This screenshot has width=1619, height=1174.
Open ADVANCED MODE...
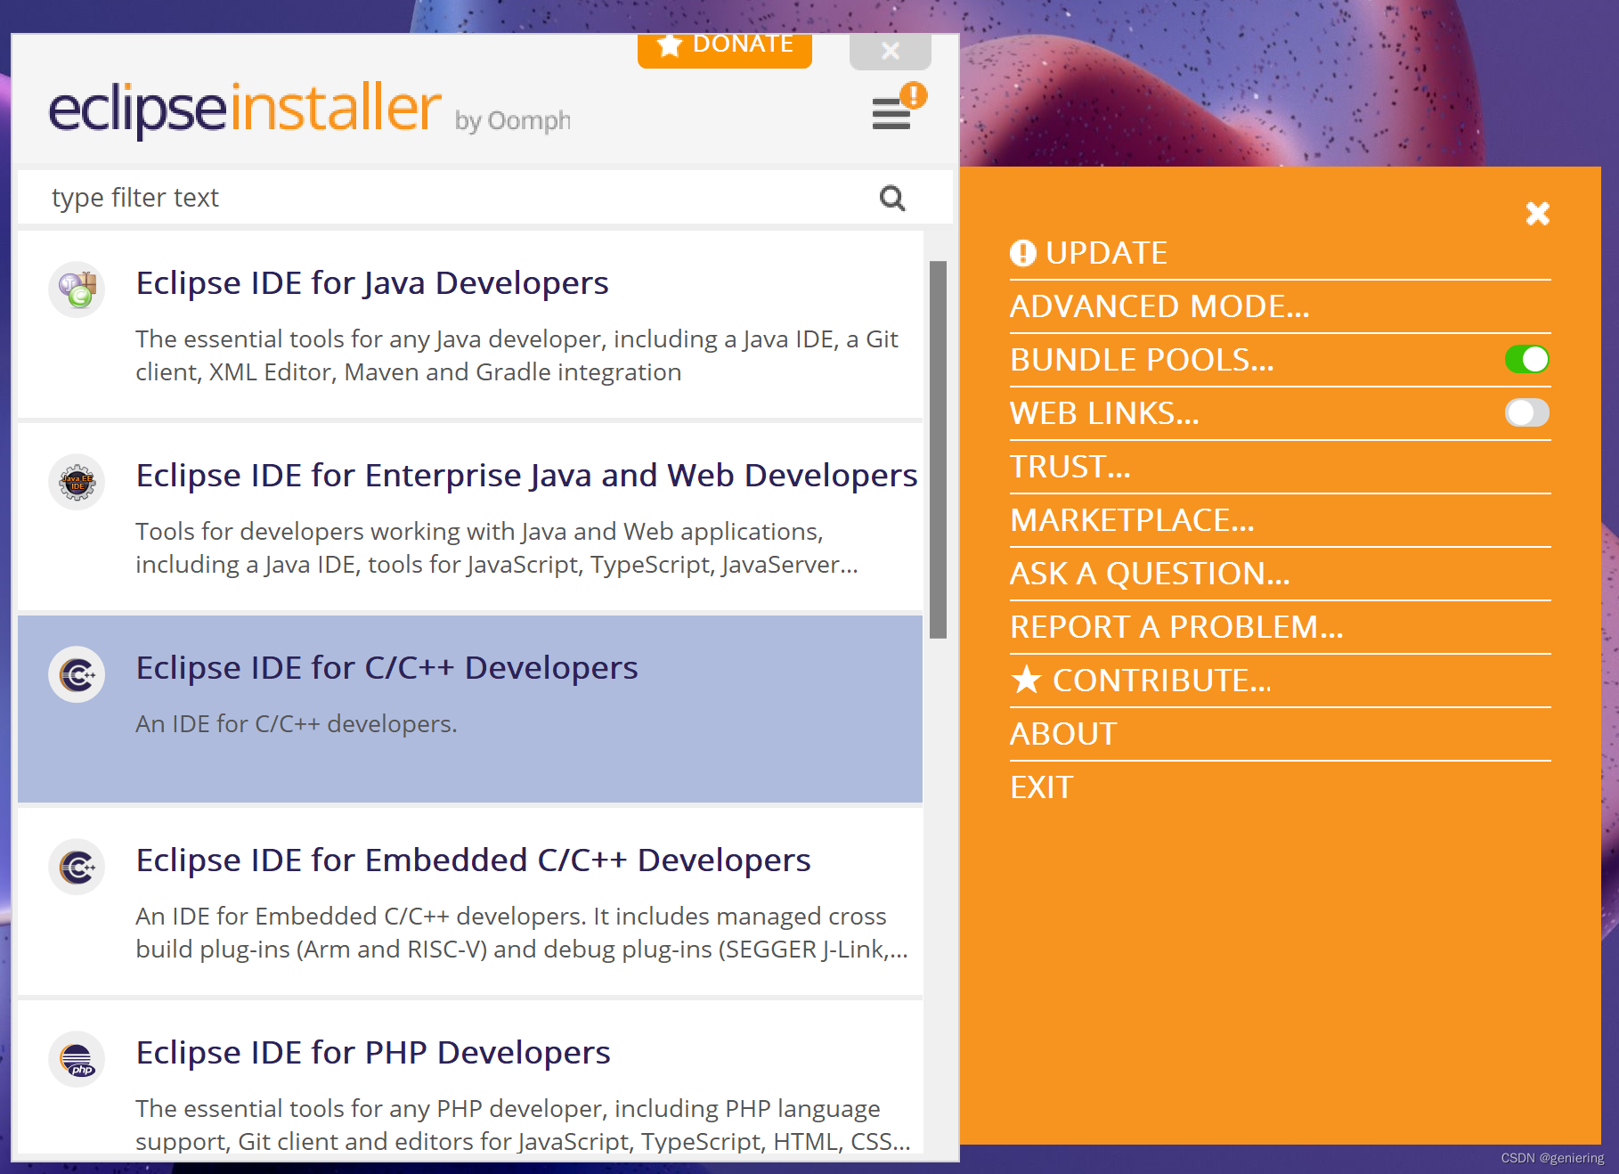(1159, 306)
